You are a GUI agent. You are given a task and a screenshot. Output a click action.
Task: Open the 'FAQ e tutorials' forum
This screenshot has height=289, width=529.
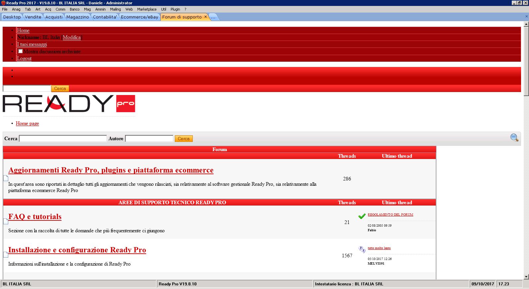(x=35, y=216)
